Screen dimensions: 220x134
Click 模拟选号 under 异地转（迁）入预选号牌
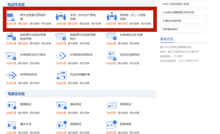[x=123, y=24]
